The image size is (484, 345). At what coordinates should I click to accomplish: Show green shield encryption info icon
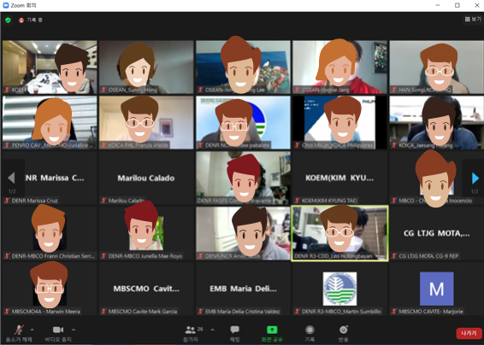[x=8, y=20]
